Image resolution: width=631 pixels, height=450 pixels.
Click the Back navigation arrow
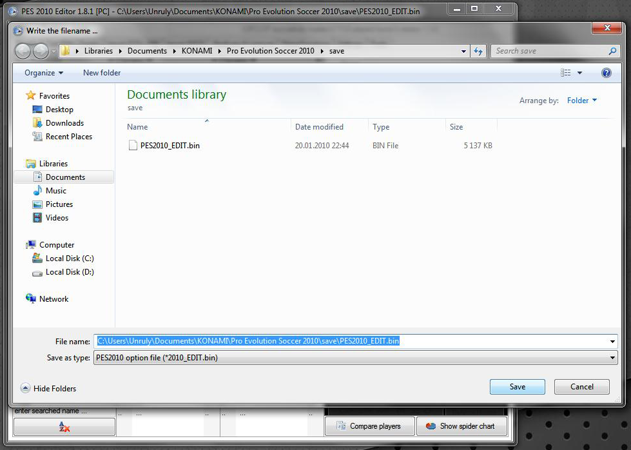(23, 51)
